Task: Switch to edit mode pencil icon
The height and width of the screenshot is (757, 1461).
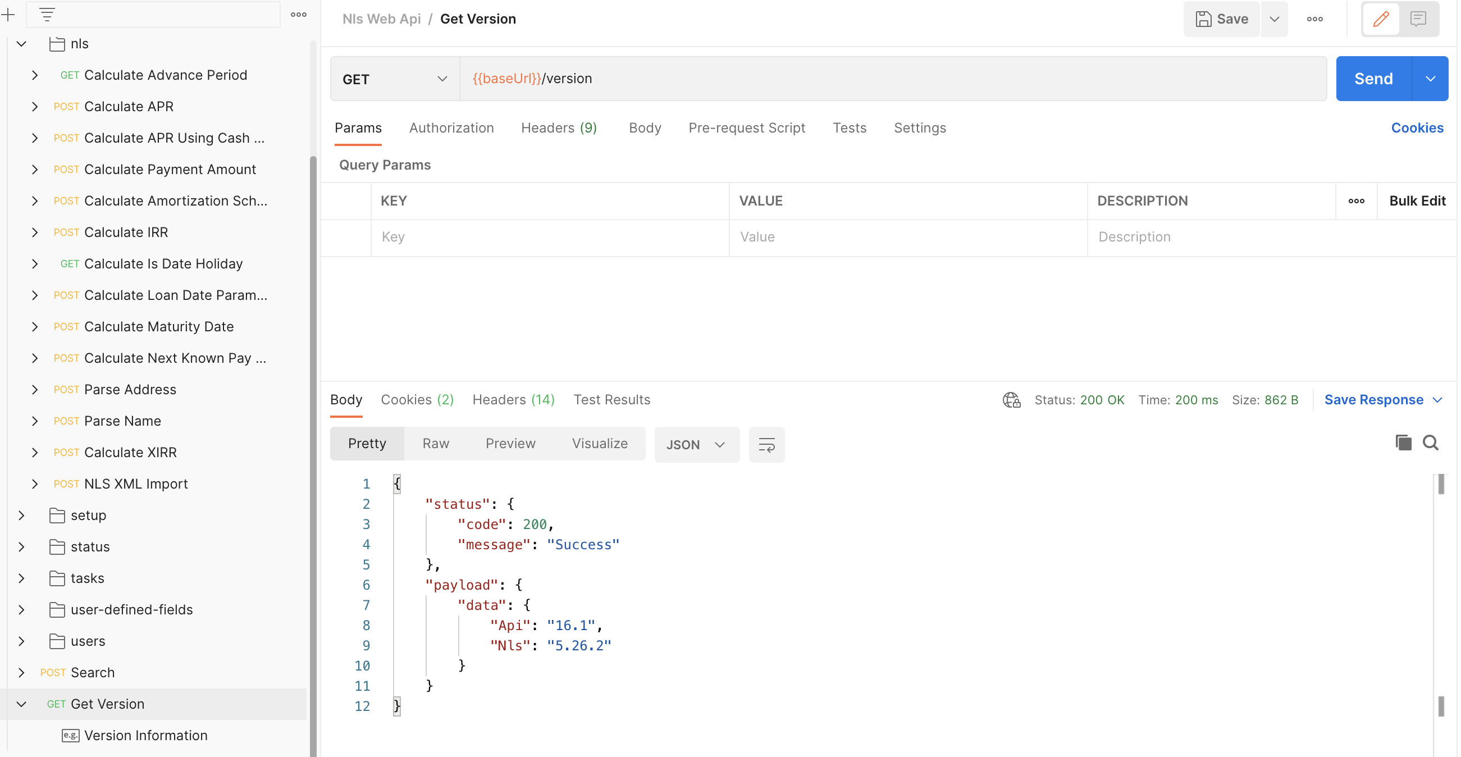Action: (1381, 19)
